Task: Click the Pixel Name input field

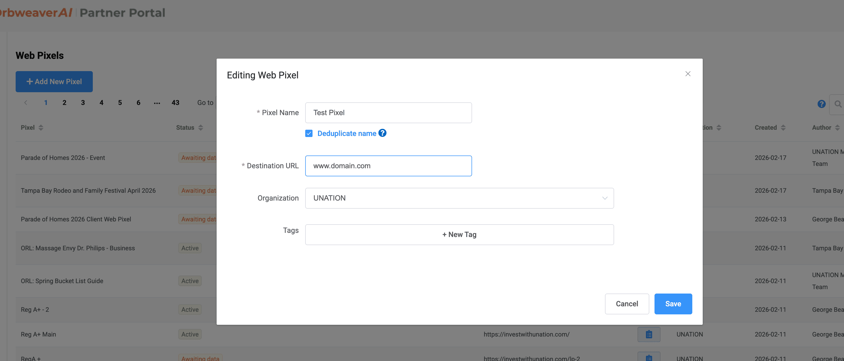Action: click(388, 113)
